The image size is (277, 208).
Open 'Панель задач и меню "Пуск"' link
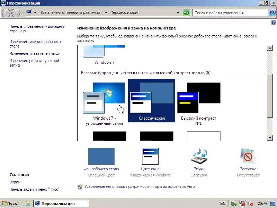pyautogui.click(x=34, y=189)
